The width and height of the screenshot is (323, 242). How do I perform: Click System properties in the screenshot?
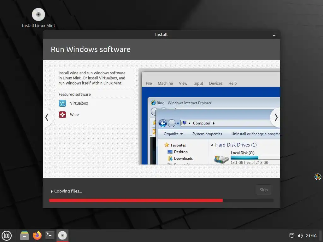click(207, 134)
